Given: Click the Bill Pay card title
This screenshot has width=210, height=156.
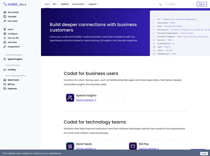Looking at the screenshot, I should point(144,144).
